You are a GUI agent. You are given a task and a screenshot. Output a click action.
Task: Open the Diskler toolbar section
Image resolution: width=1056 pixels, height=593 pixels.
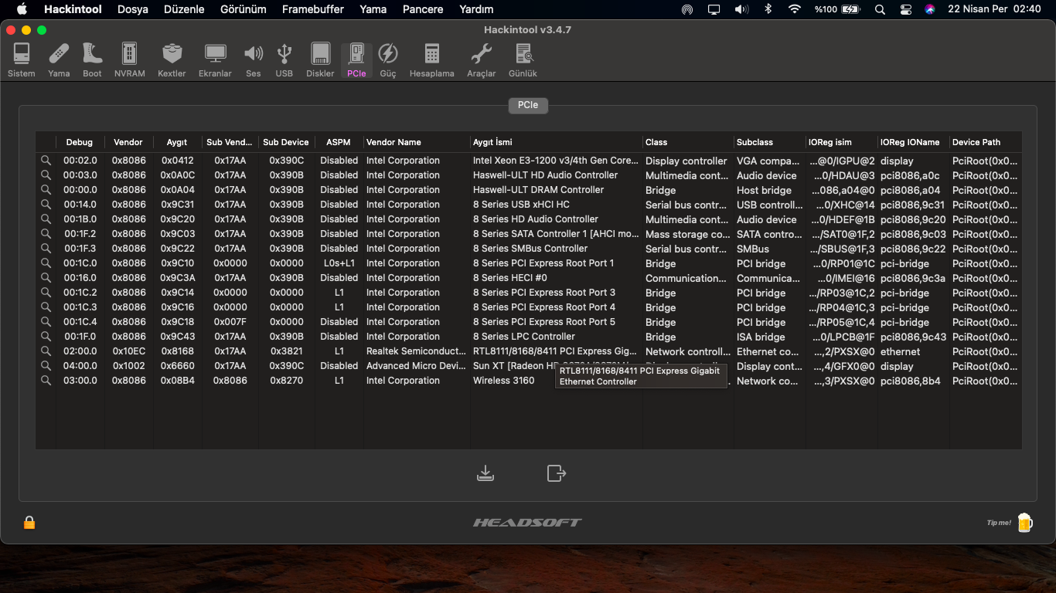pos(320,60)
